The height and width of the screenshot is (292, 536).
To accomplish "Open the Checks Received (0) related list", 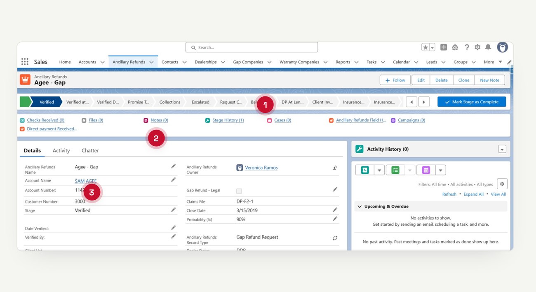I will (46, 120).
